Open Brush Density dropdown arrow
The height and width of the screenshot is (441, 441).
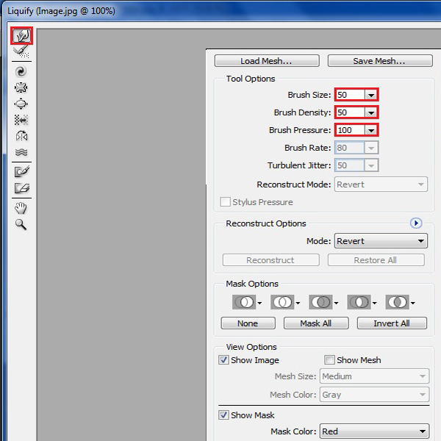371,112
